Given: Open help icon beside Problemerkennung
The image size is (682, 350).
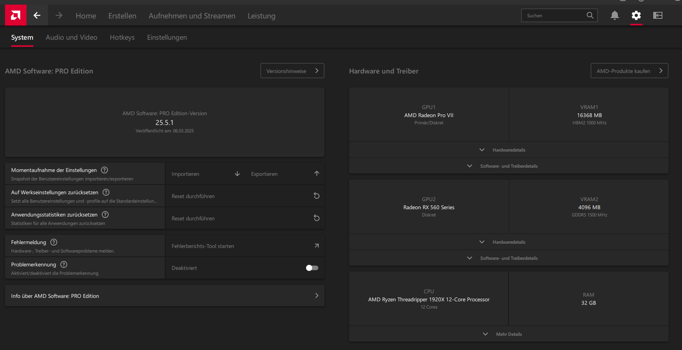Looking at the screenshot, I should (64, 264).
